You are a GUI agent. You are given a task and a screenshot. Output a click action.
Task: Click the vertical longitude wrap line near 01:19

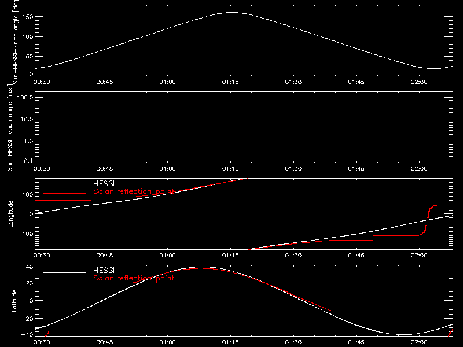click(x=247, y=214)
